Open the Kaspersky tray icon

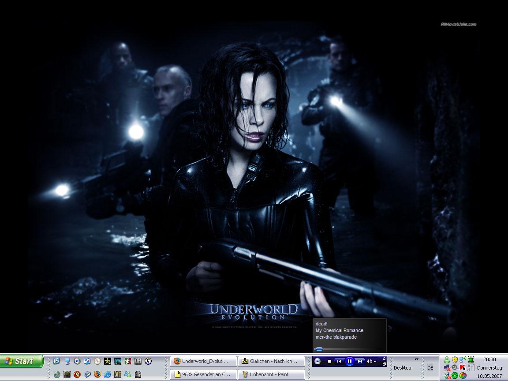tap(463, 367)
